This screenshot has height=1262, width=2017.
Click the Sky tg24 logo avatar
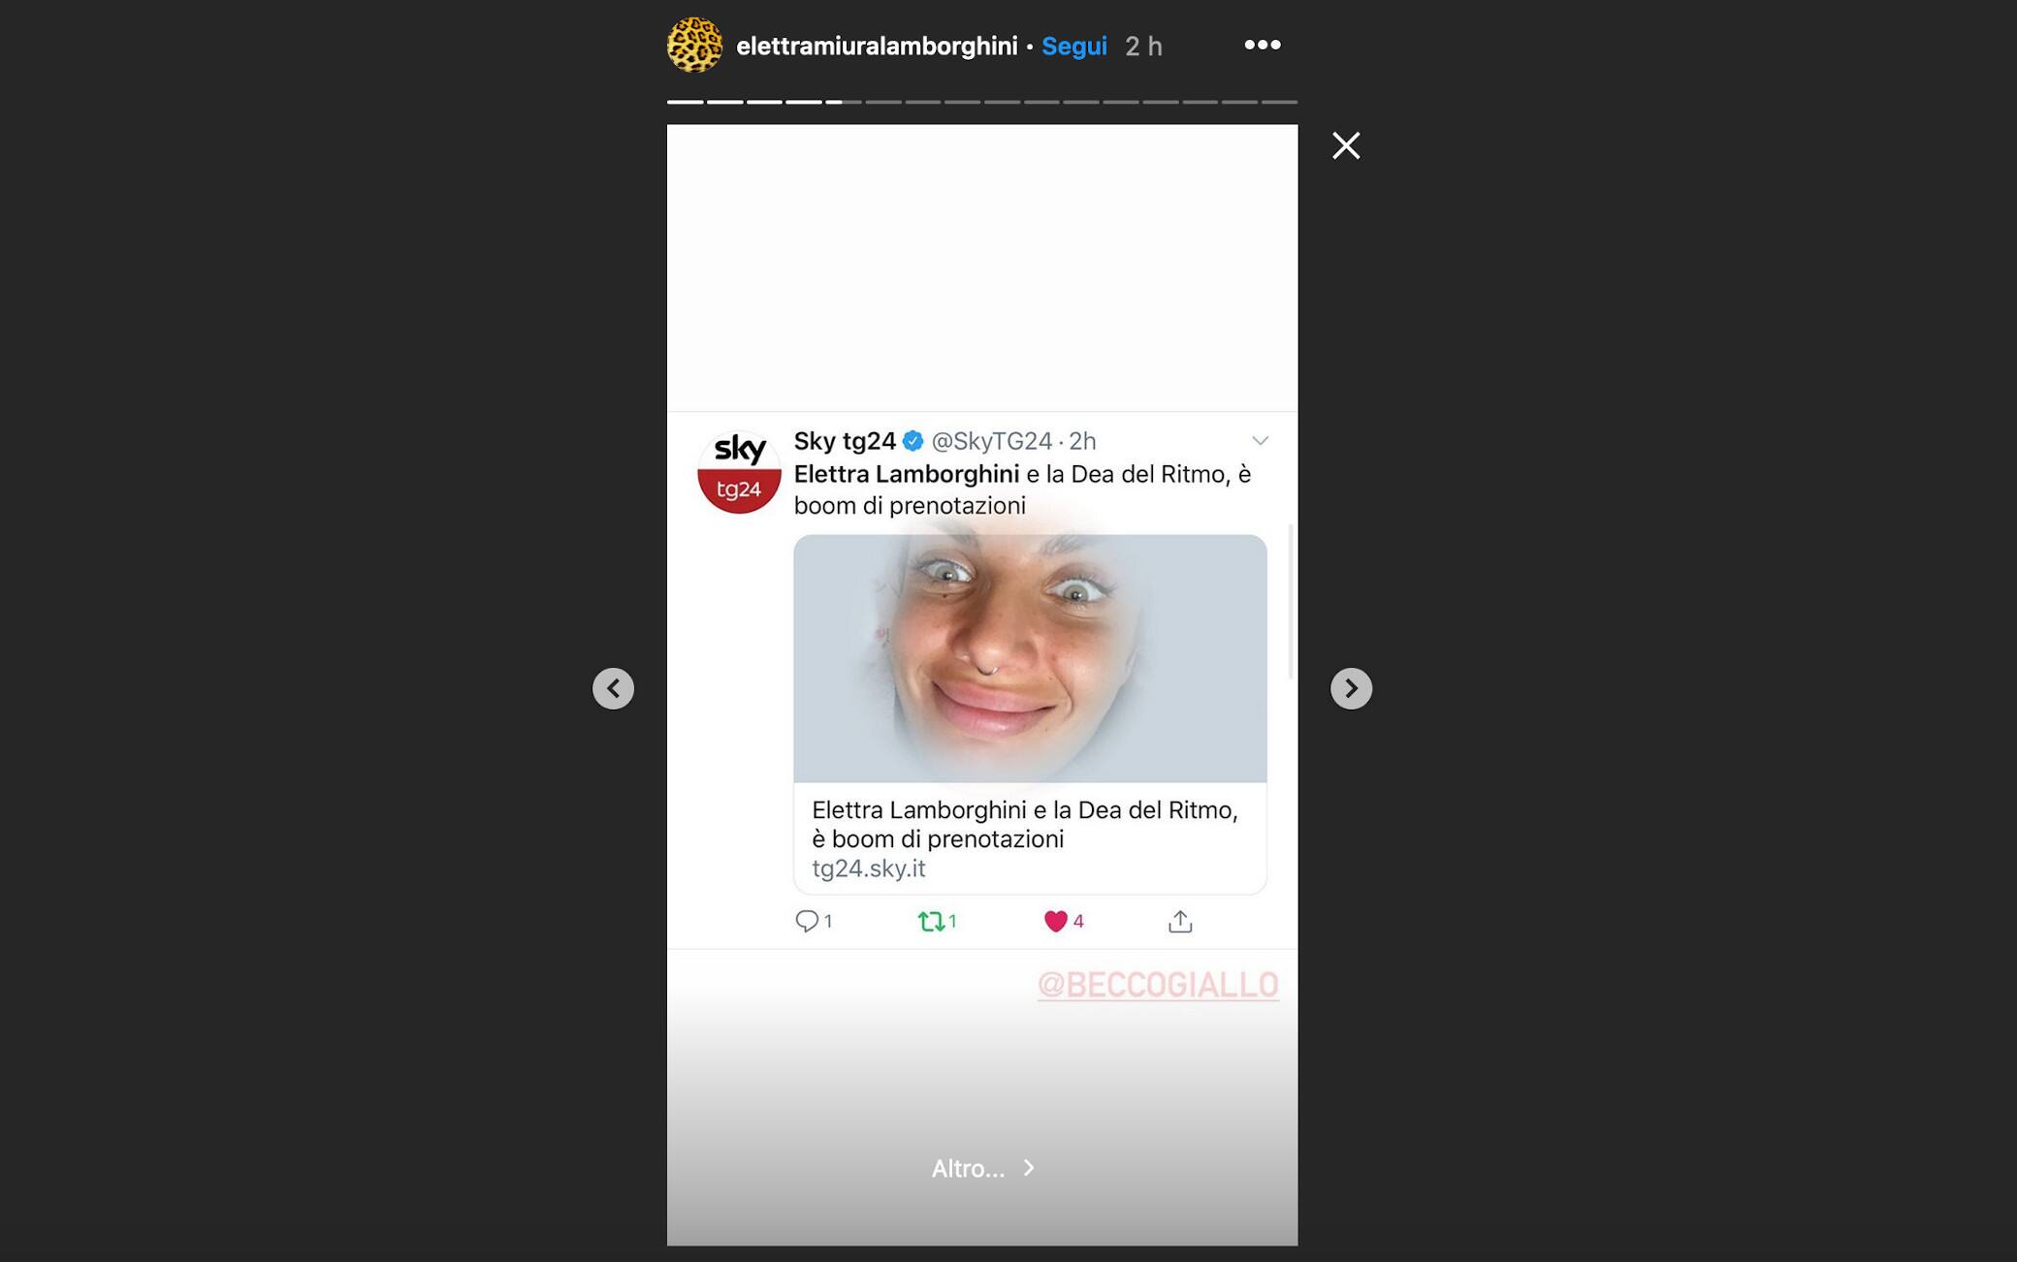click(x=739, y=472)
